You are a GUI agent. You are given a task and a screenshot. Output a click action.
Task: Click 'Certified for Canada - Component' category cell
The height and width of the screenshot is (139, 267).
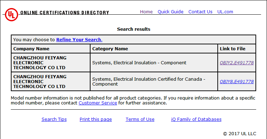coord(154,81)
